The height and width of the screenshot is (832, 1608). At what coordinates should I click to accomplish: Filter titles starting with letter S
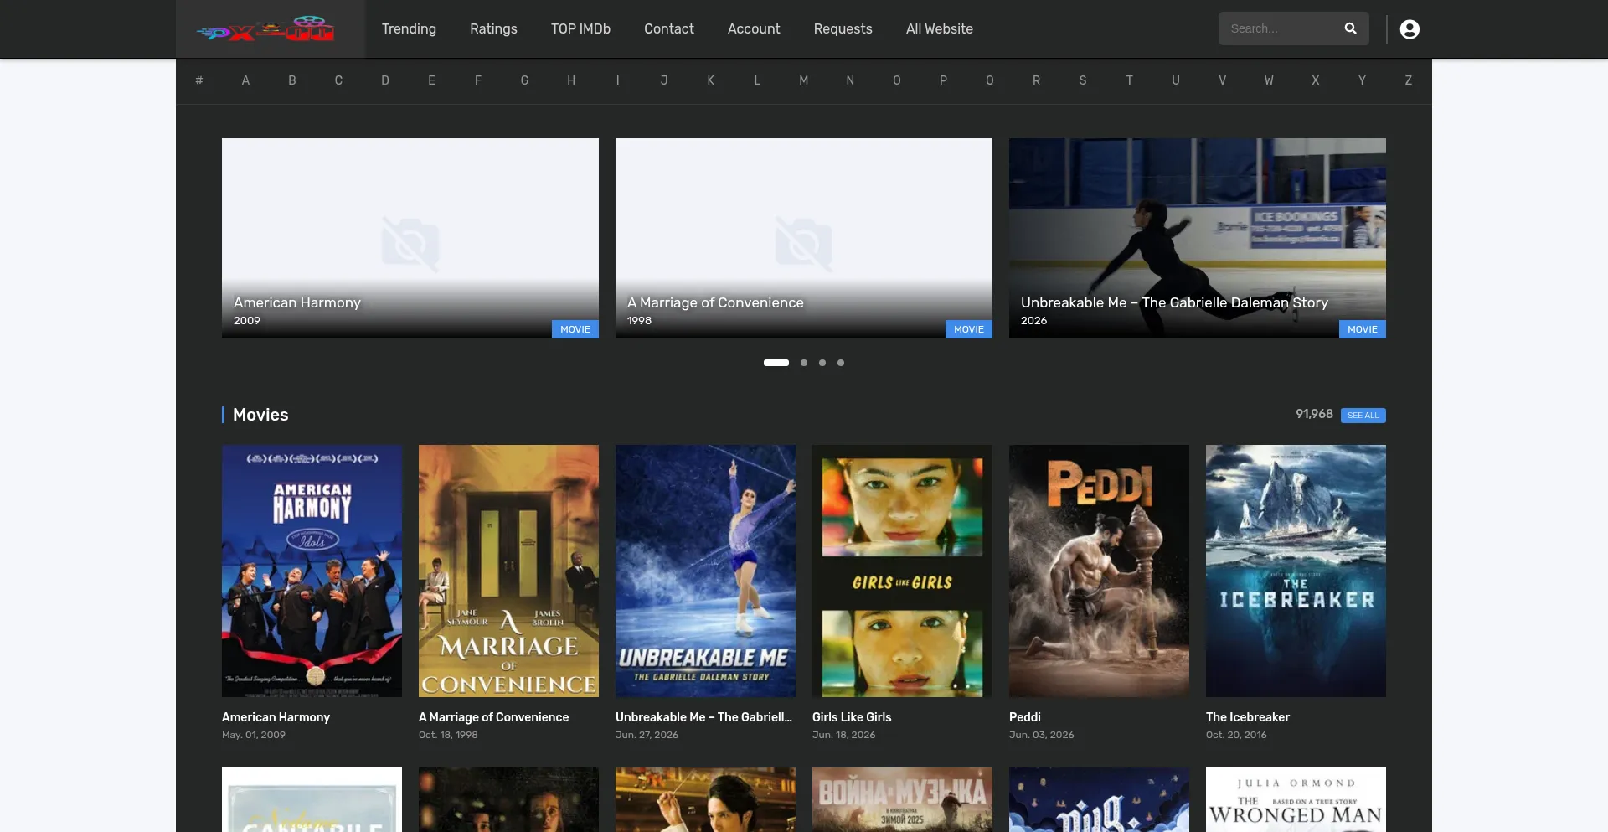(x=1083, y=80)
